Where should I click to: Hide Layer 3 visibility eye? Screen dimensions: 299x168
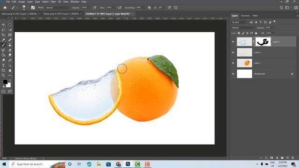233,42
